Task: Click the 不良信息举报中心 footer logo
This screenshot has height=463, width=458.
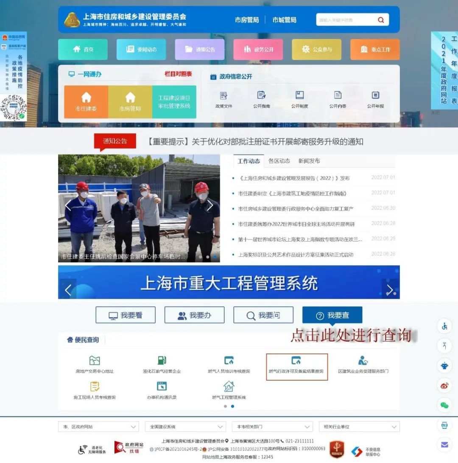Action: coord(366,452)
